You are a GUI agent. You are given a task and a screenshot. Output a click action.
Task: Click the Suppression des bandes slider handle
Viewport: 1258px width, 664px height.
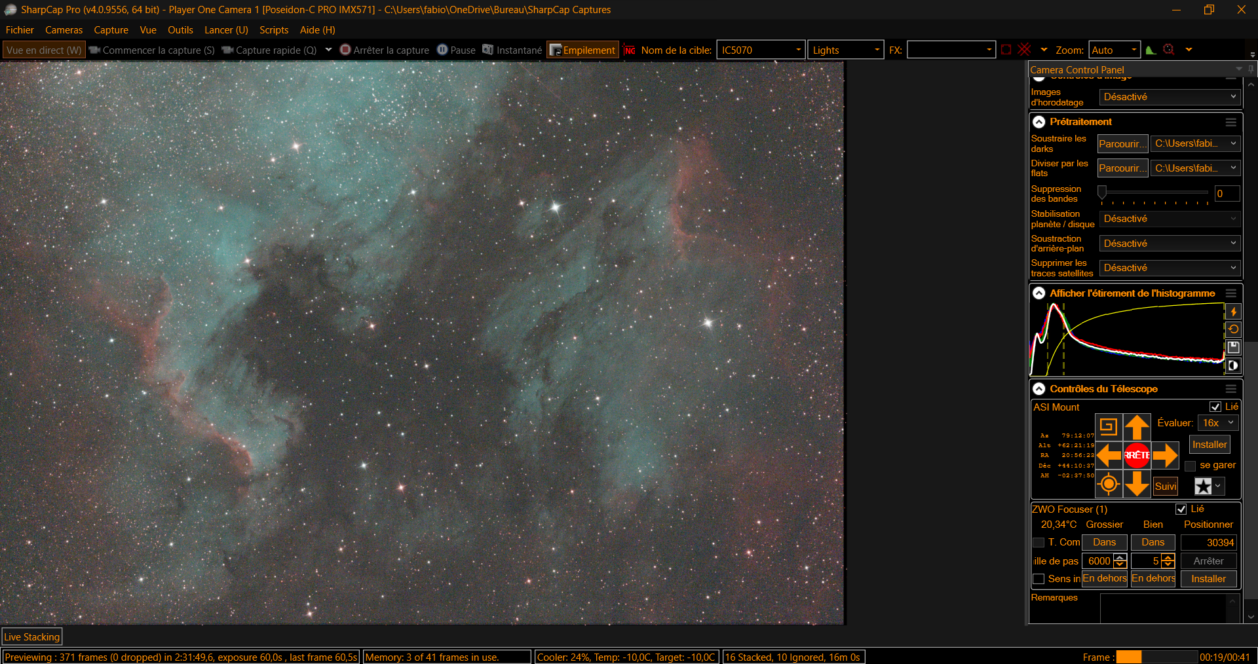coord(1102,192)
